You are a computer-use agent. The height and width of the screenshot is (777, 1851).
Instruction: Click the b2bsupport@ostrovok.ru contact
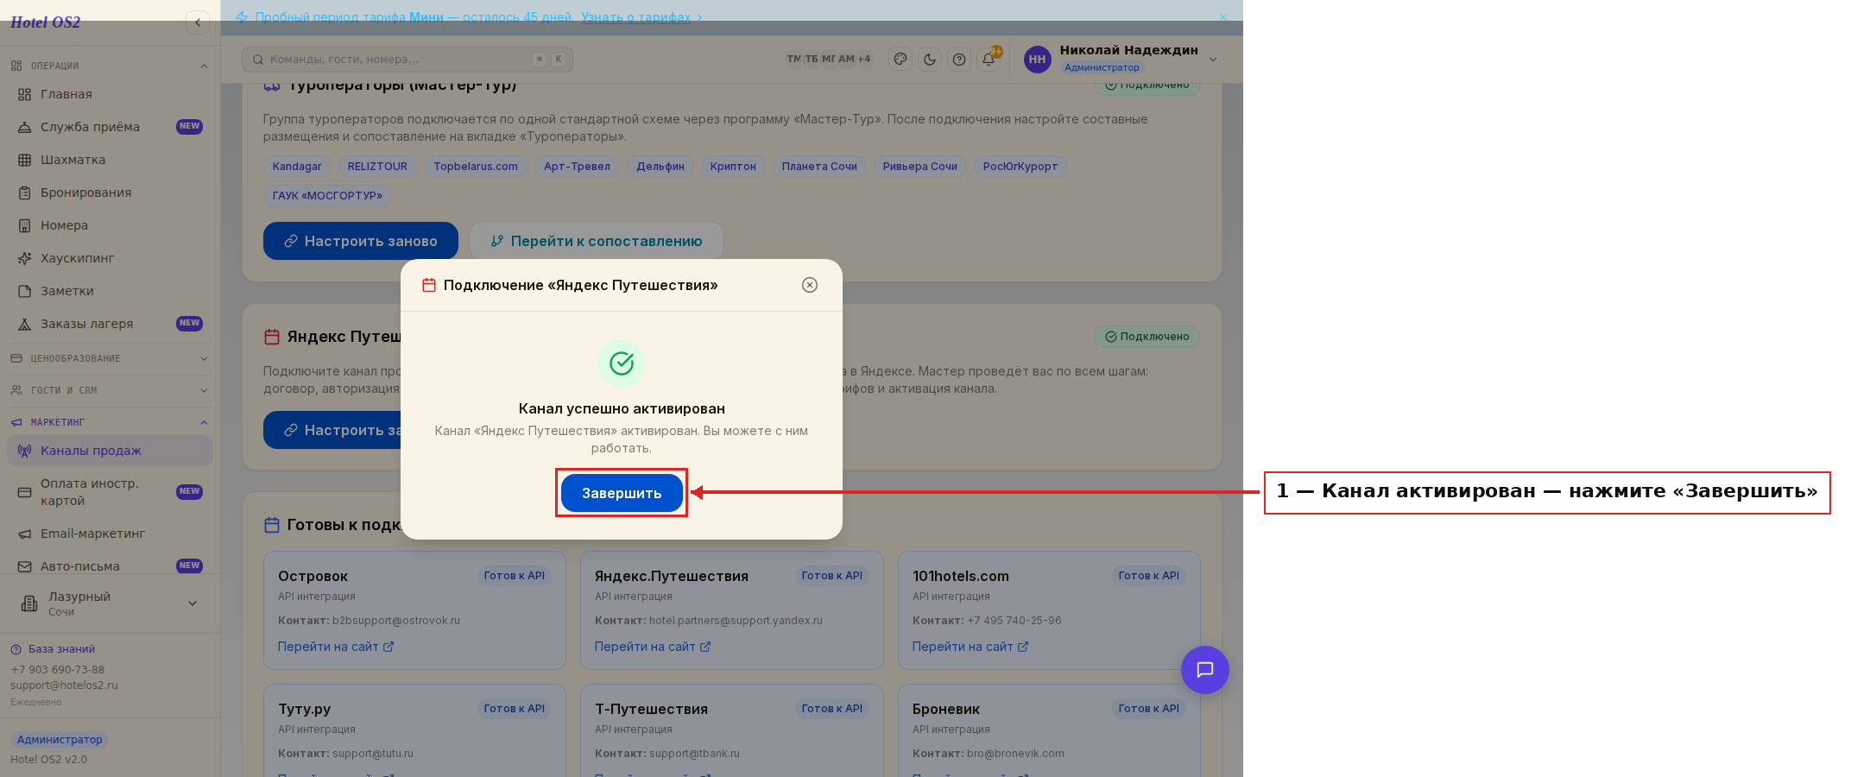click(396, 621)
